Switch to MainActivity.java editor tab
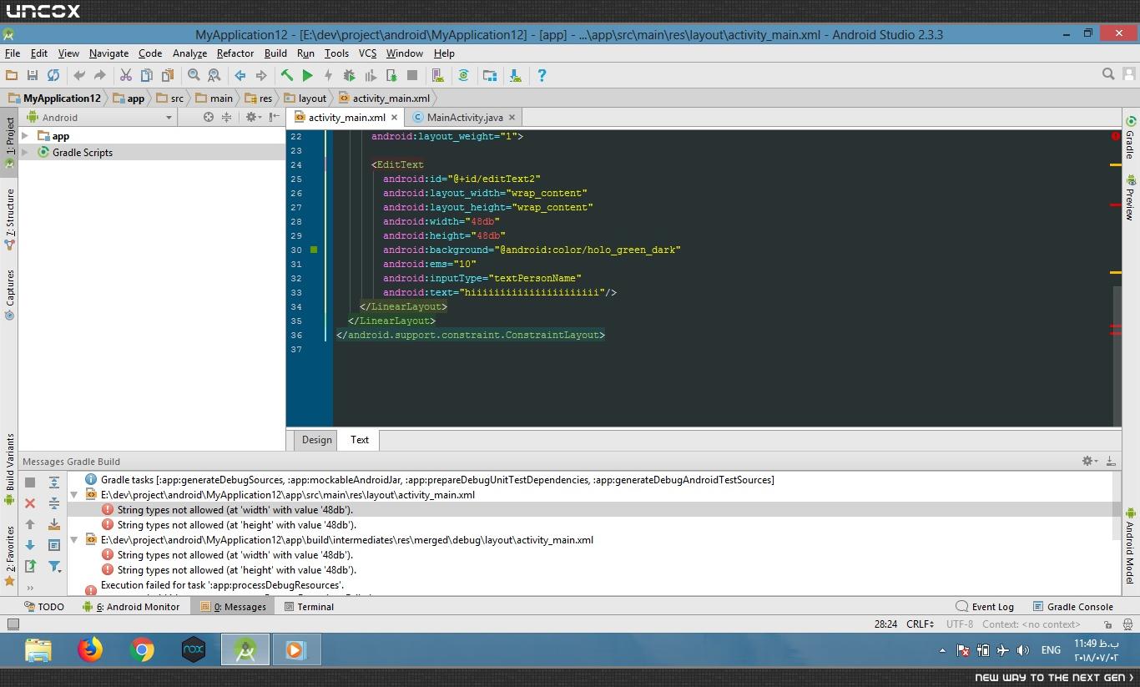 point(465,118)
